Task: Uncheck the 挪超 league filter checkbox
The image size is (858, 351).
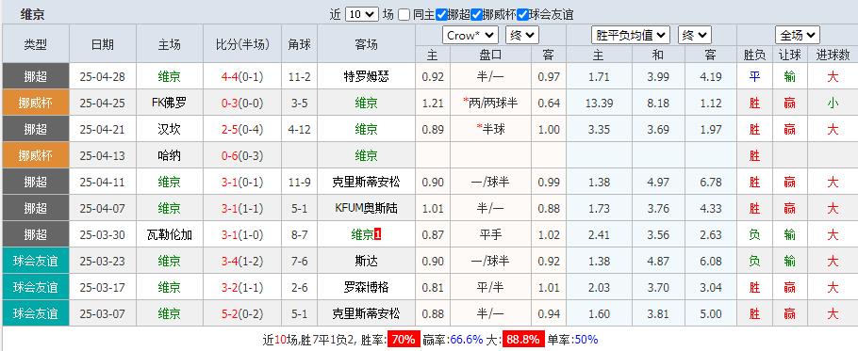Action: (441, 15)
